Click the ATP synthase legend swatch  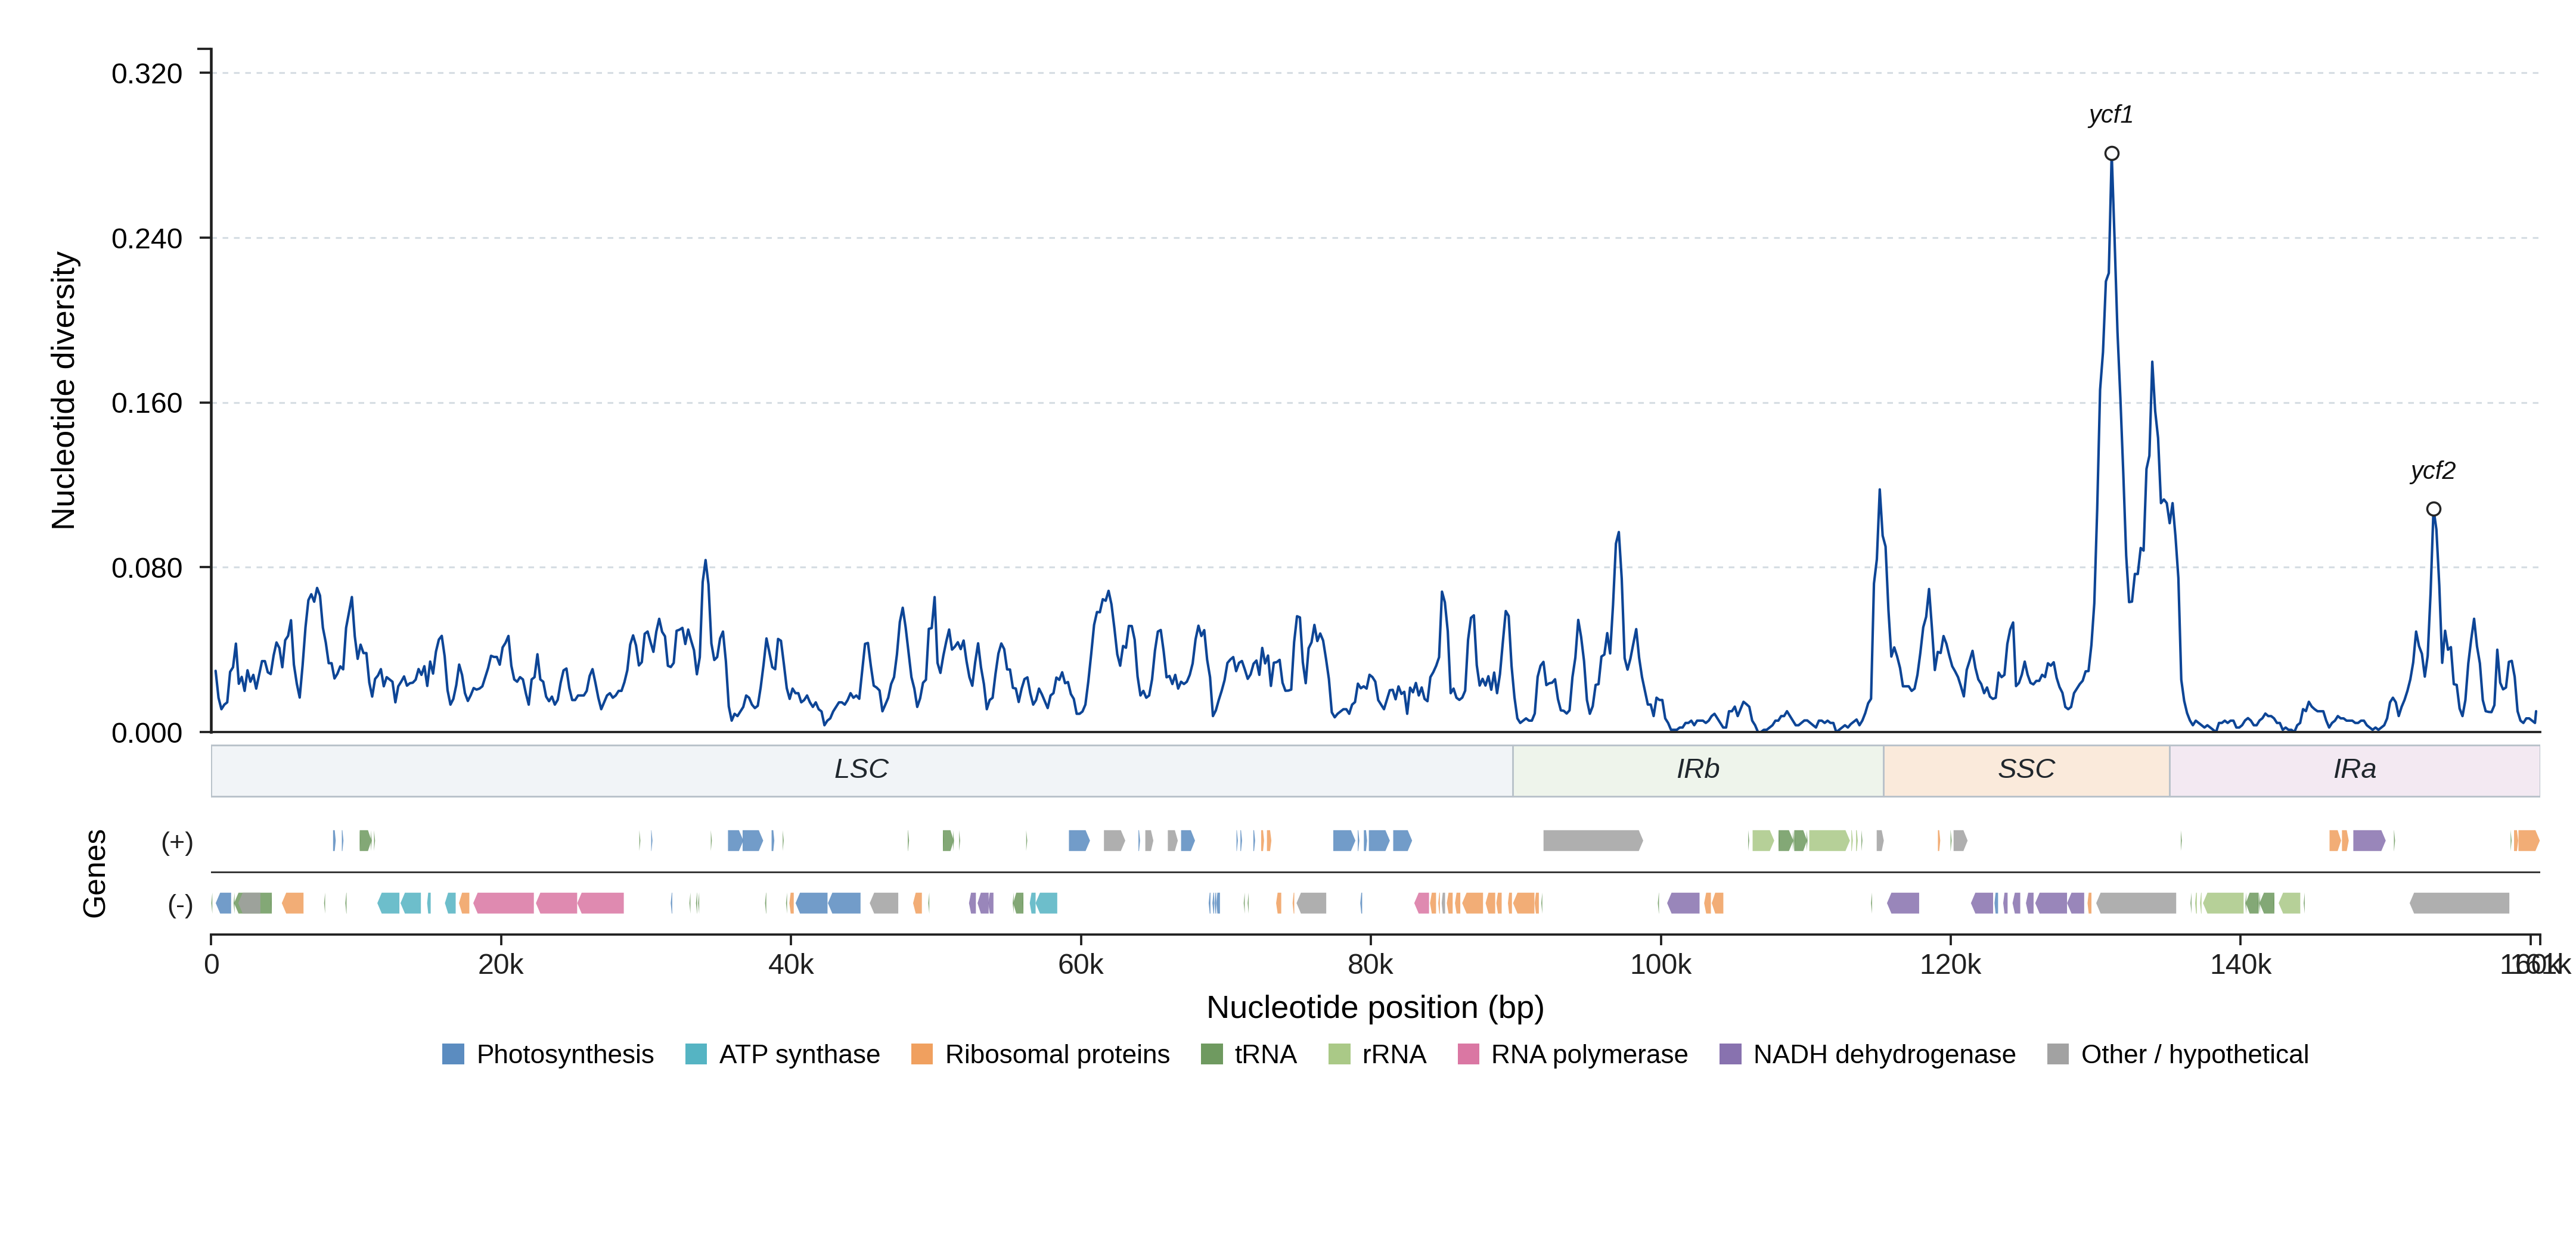tap(696, 1054)
